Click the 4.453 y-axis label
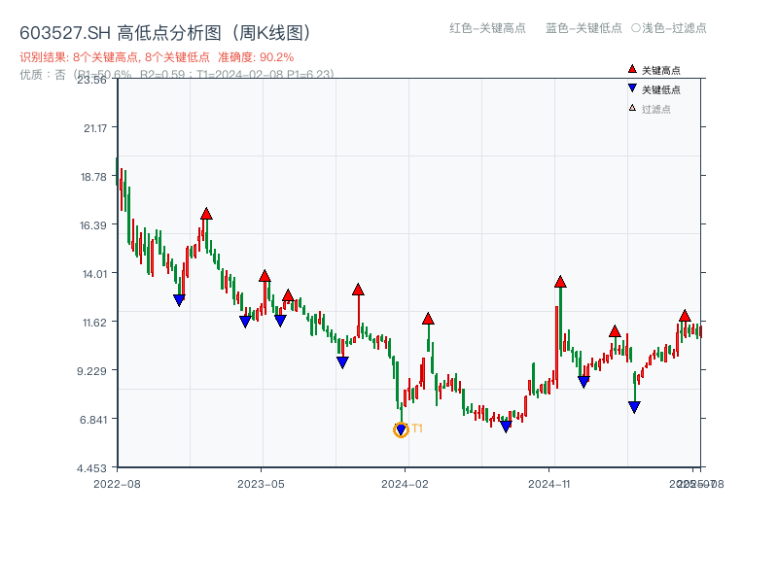Screen dimensions: 778x583 (91, 468)
